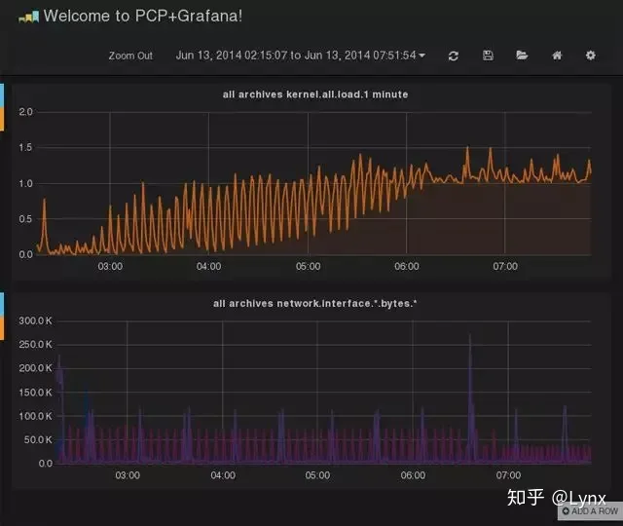
Task: Click 06:00 label under load graph
Action: coord(407,266)
